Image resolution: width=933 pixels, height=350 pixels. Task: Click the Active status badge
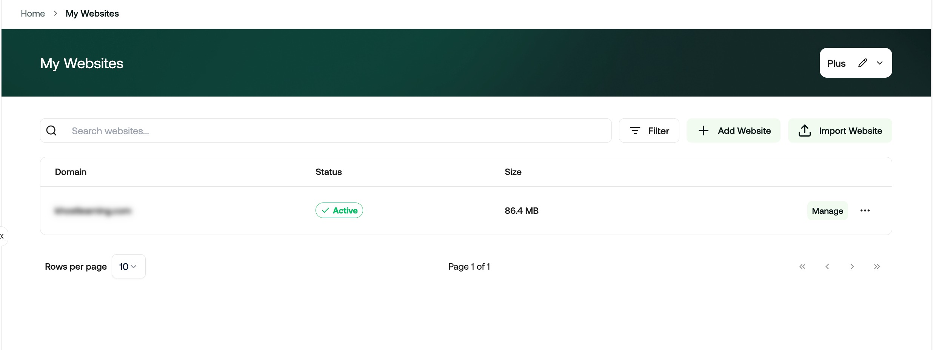pyautogui.click(x=339, y=210)
